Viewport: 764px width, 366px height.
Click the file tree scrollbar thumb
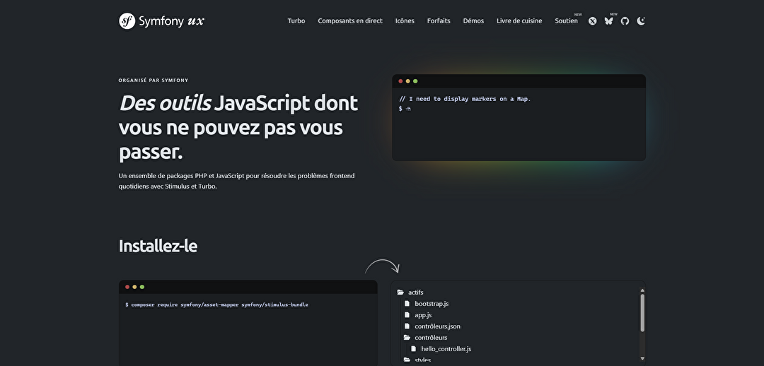click(x=642, y=312)
